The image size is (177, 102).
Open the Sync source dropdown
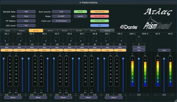[x=61, y=12]
